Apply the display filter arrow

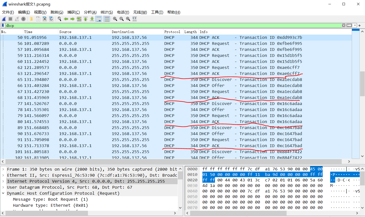coord(349,25)
